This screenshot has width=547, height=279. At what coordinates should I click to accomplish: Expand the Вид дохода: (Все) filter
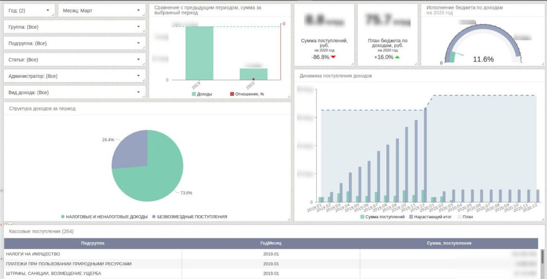75,92
